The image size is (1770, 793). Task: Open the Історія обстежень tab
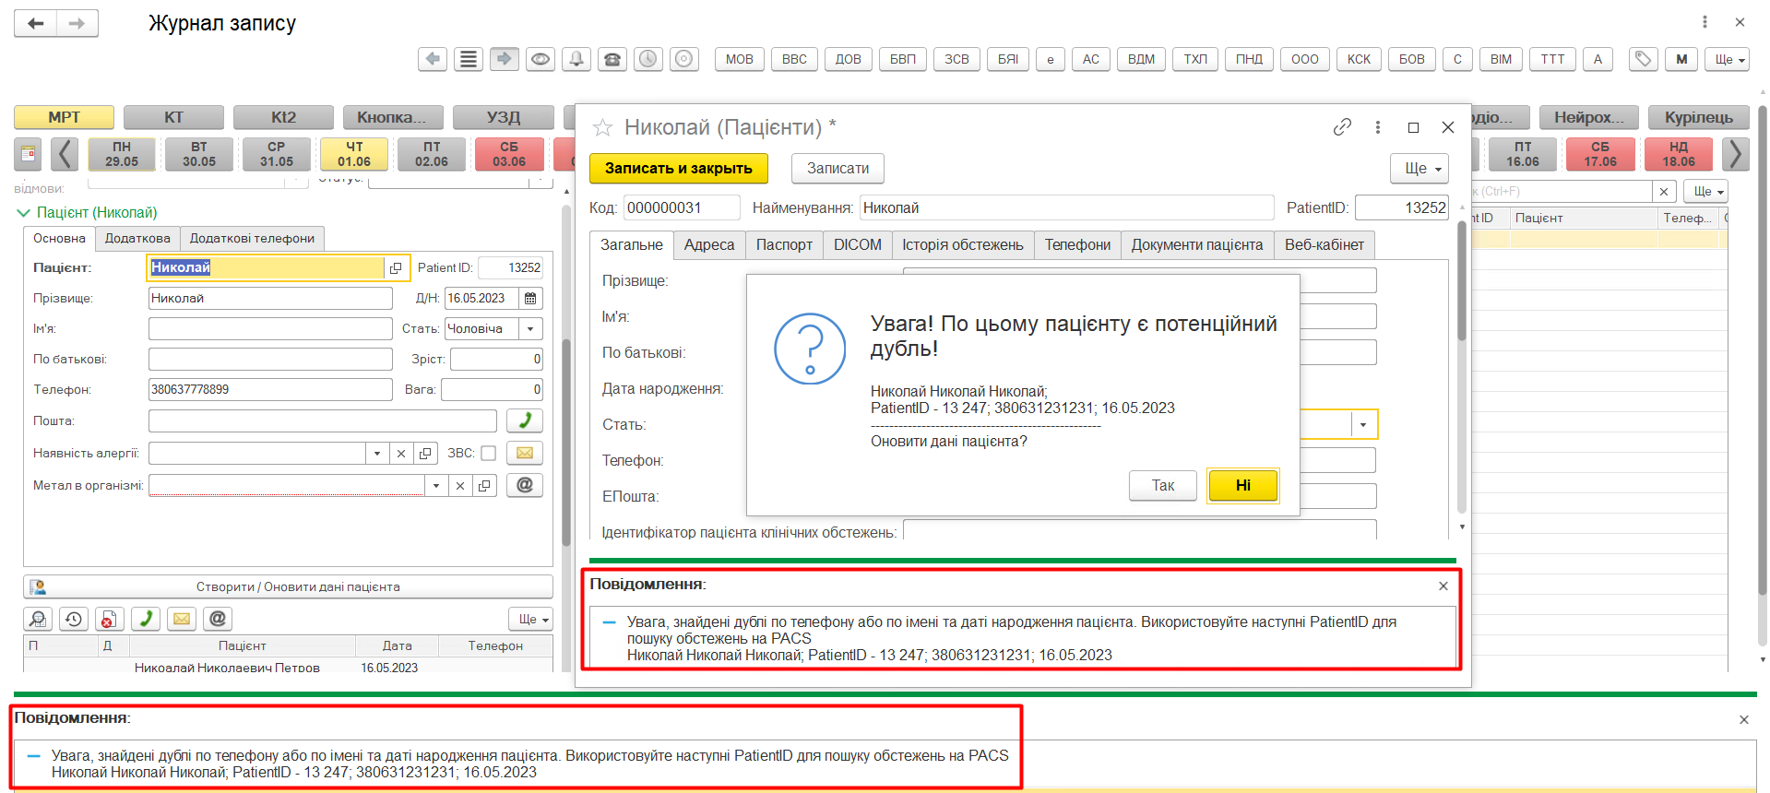coord(962,244)
